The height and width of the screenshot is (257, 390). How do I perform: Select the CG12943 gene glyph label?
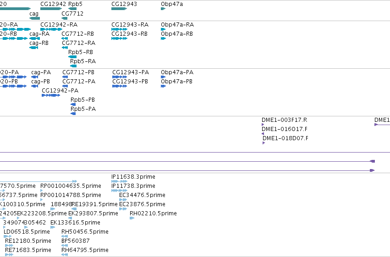pos(124,4)
